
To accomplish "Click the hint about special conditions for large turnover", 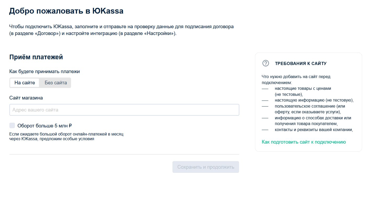I will 66,137.
